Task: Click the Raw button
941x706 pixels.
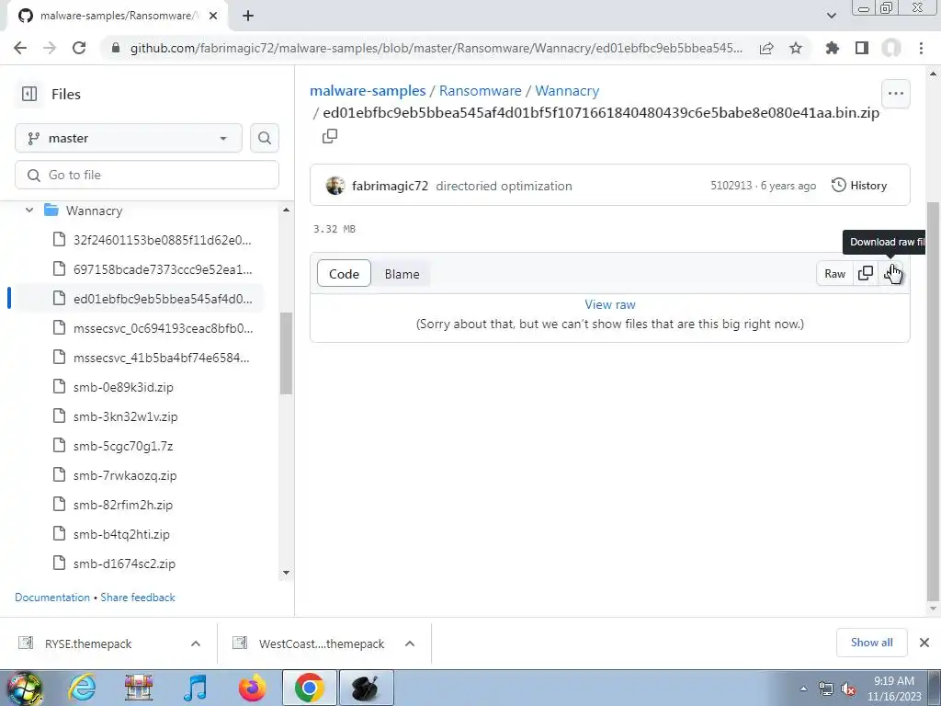Action: [x=834, y=274]
